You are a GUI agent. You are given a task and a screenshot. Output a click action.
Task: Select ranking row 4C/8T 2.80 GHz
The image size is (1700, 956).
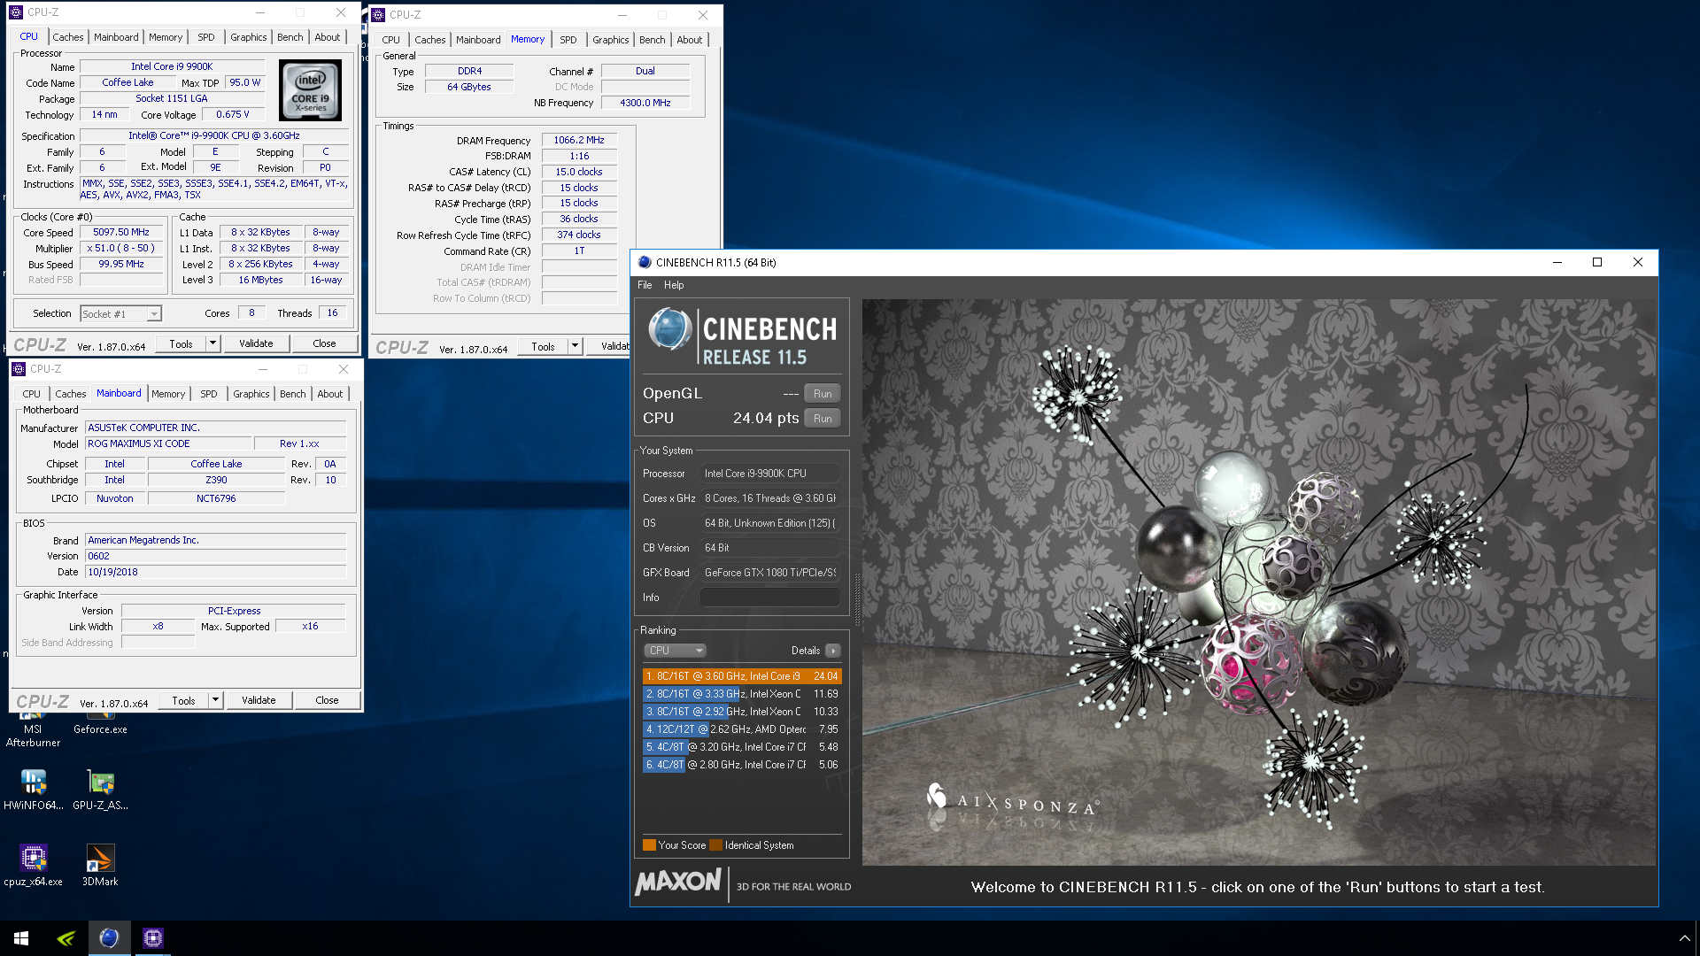pos(741,765)
